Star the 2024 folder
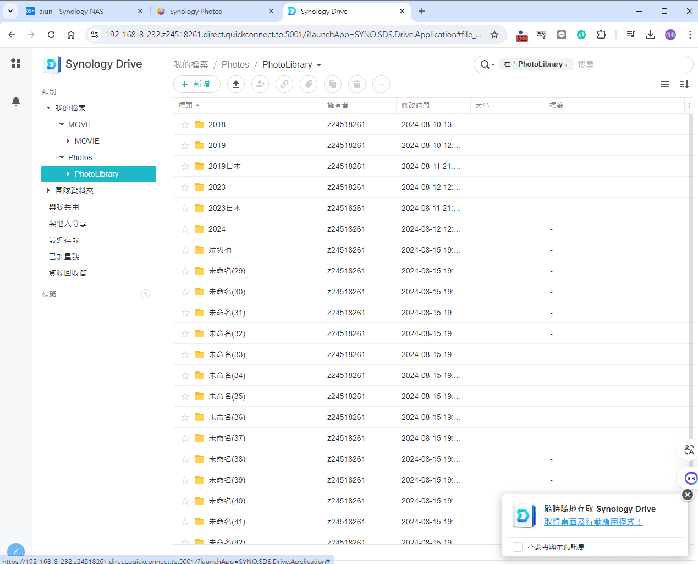 [x=185, y=229]
